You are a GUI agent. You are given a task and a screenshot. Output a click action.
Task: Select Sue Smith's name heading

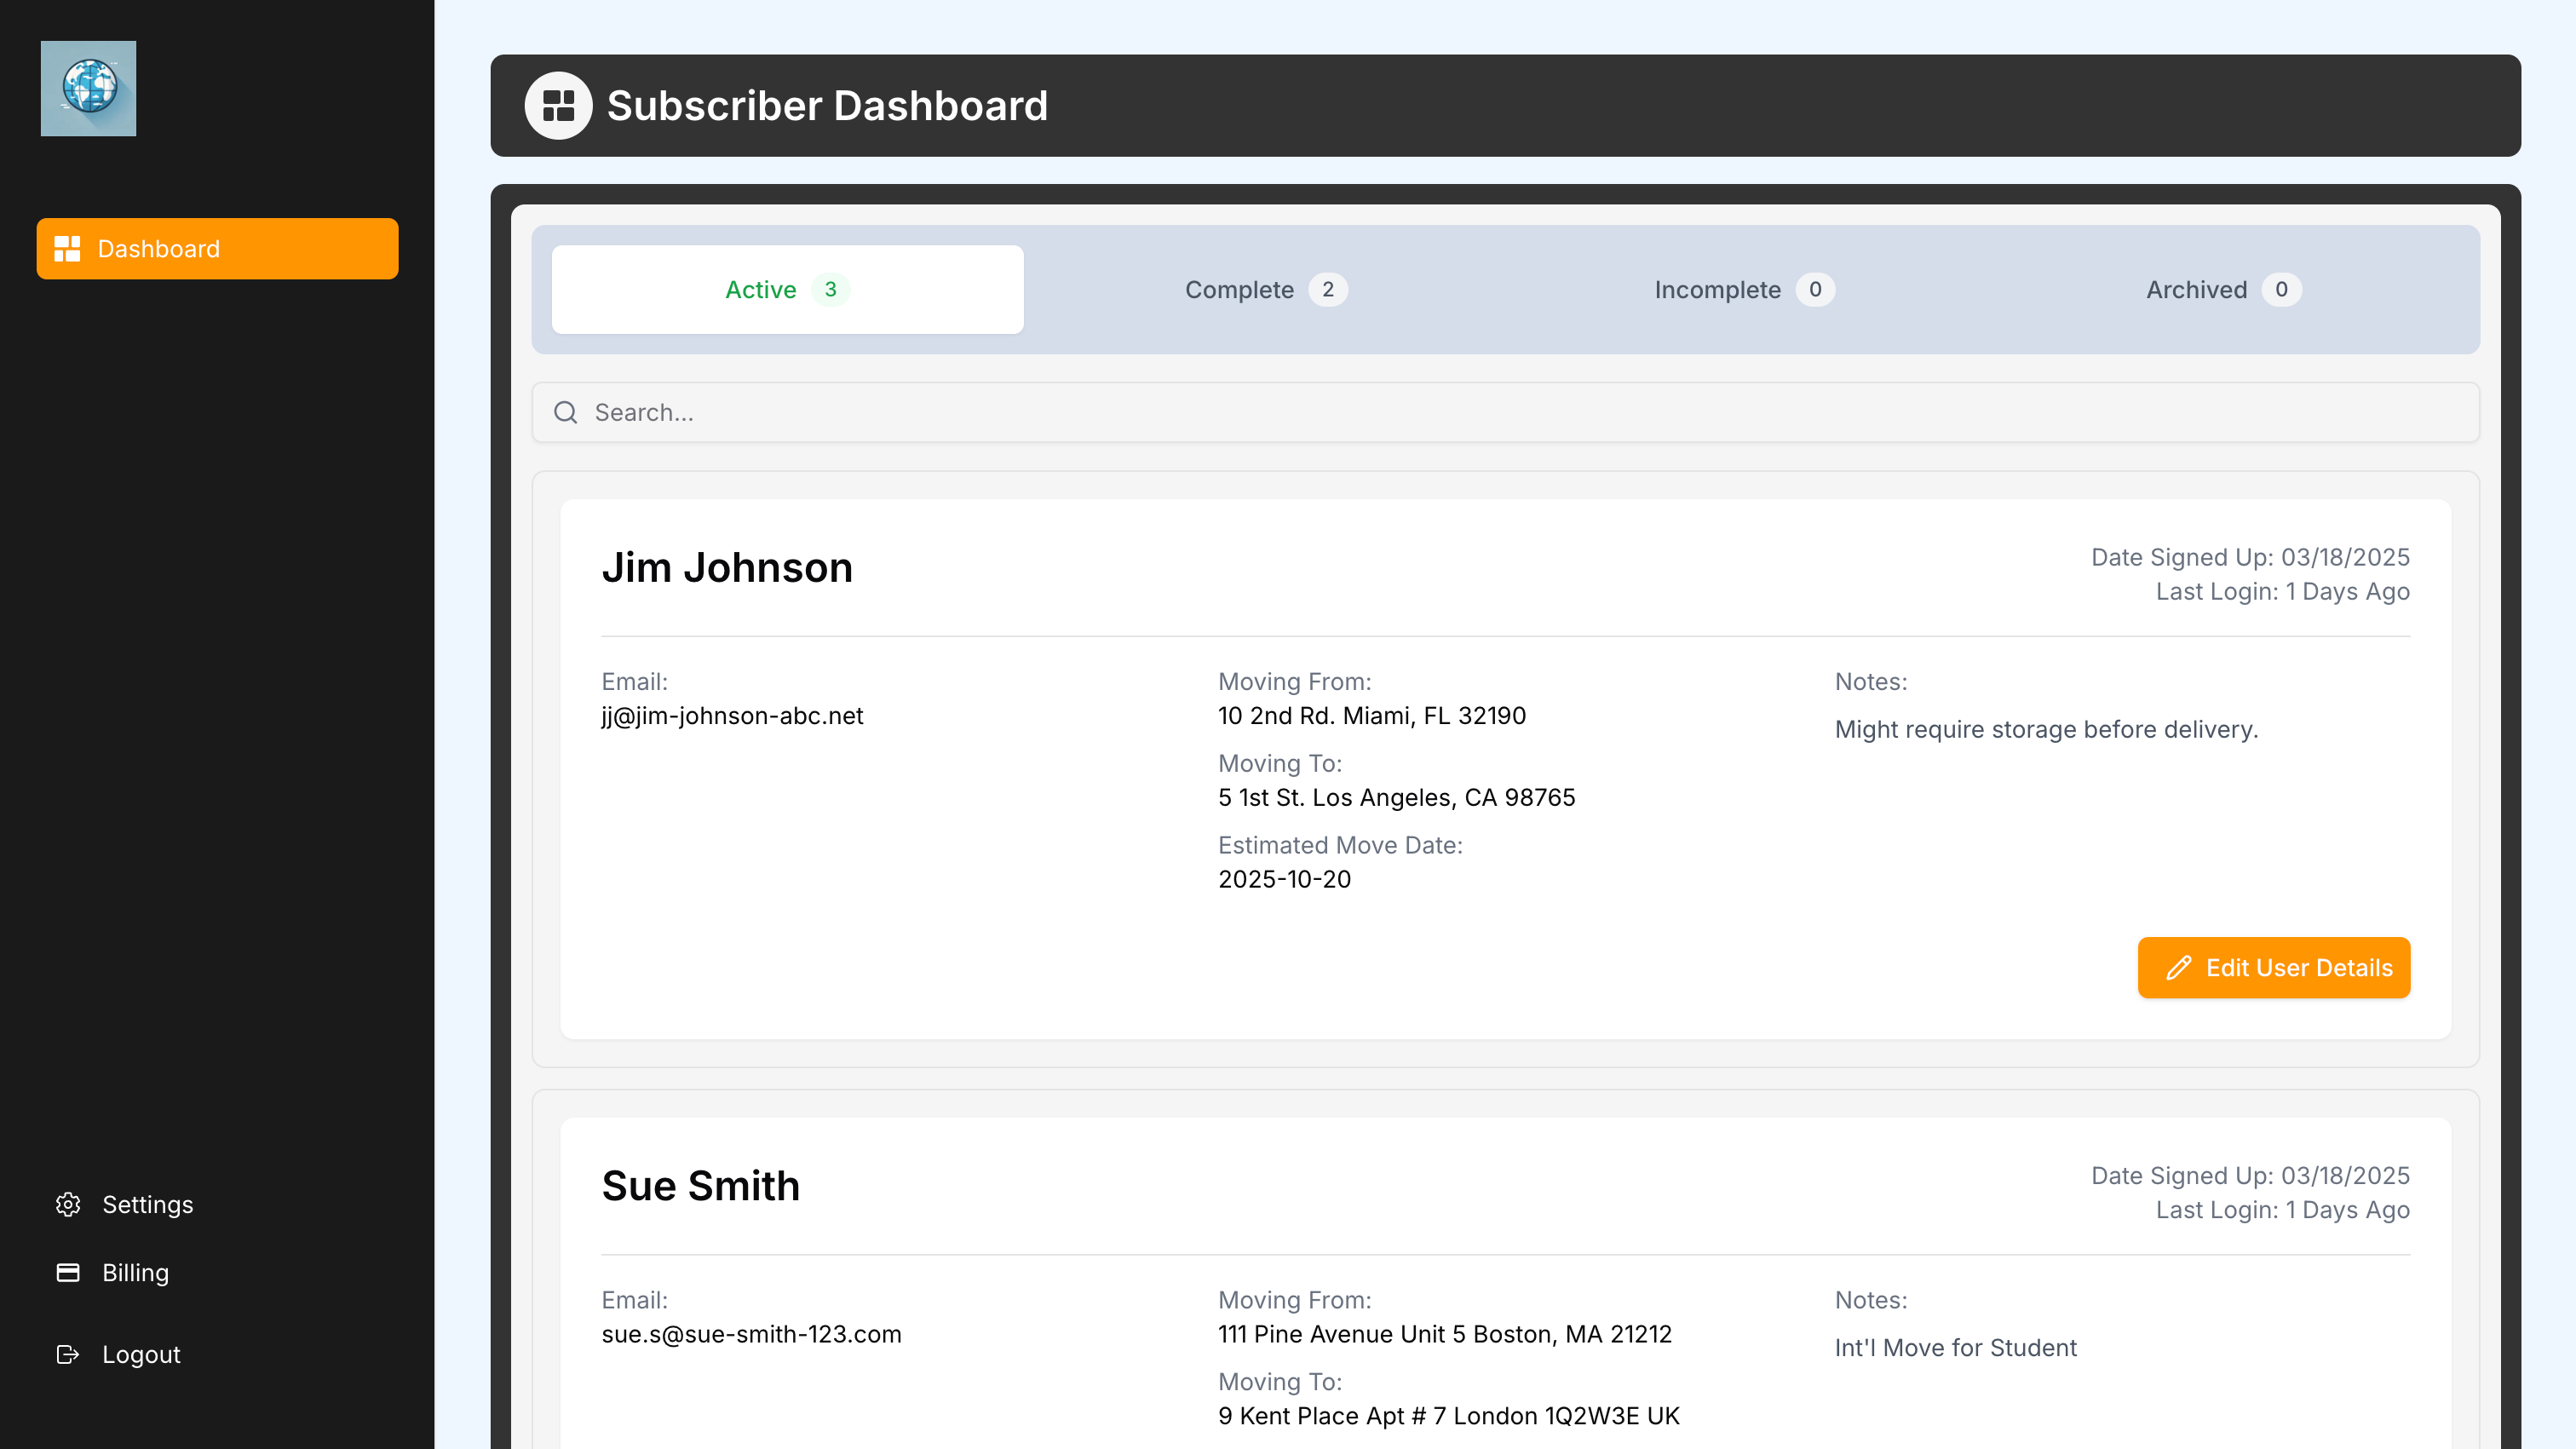[700, 1185]
